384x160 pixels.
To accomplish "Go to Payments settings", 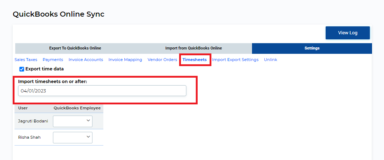I will (x=53, y=60).
